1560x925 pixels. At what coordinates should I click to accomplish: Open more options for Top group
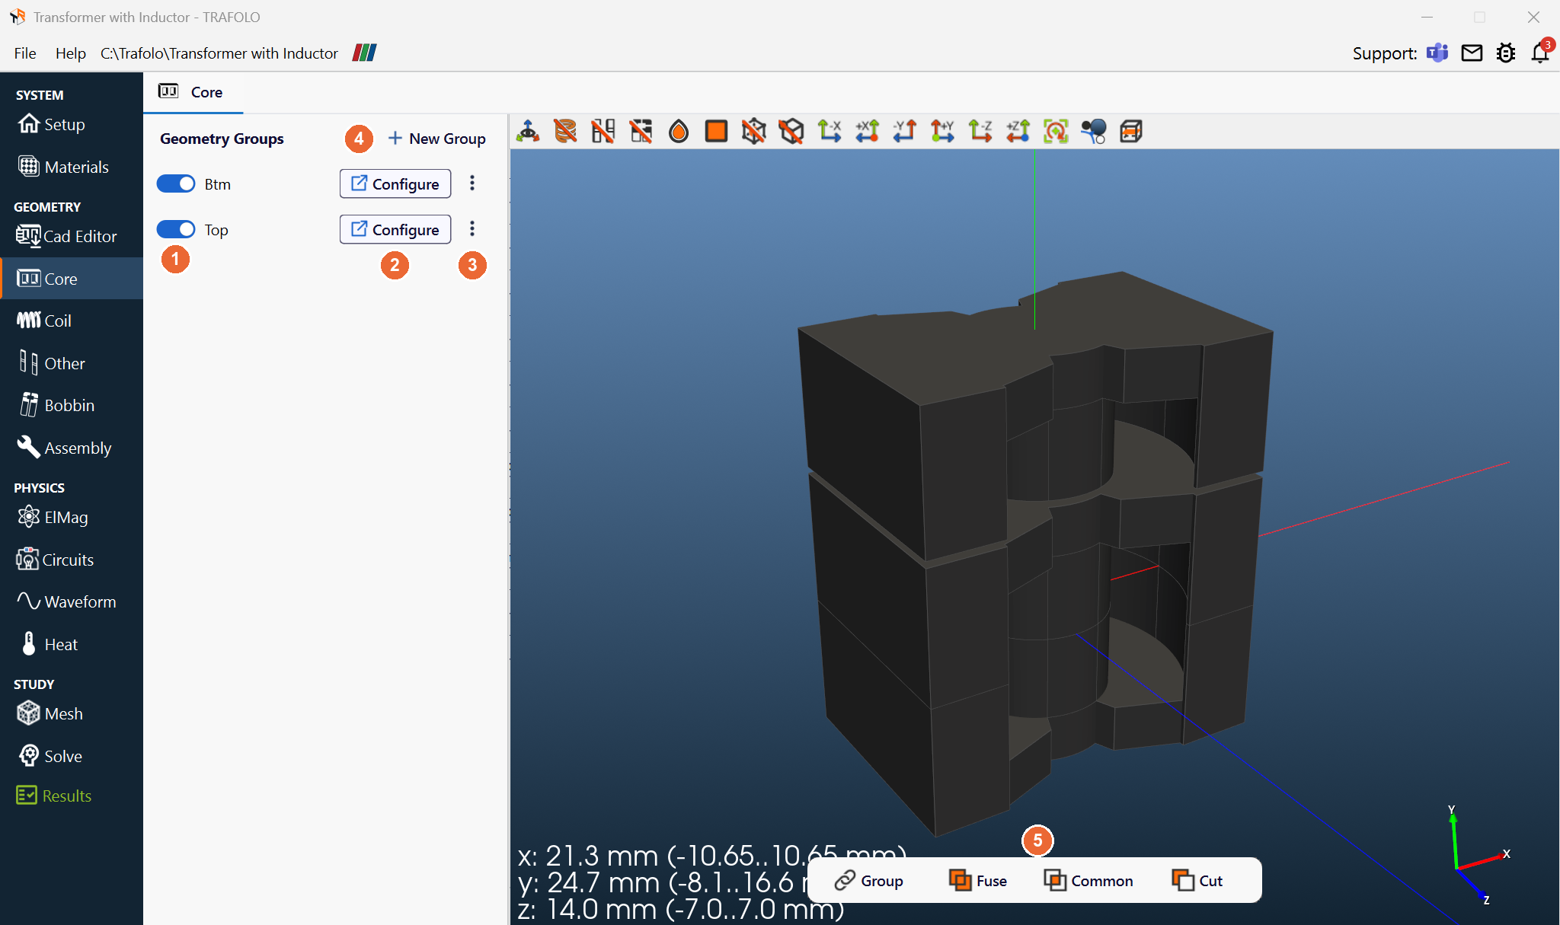(472, 229)
